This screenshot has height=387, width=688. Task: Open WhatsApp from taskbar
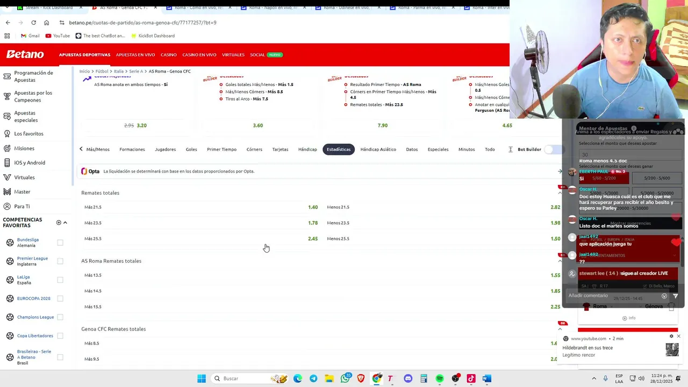[345, 378]
